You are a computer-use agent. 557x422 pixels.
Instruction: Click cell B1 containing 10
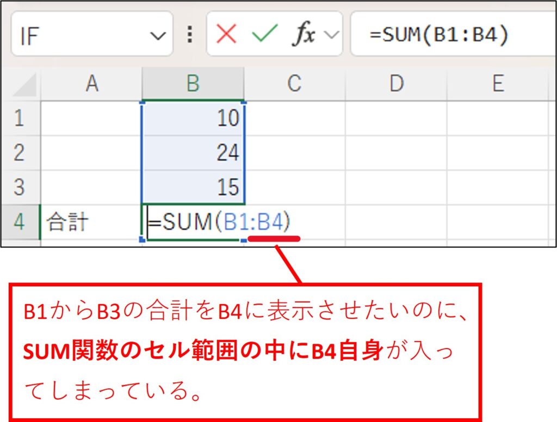coord(193,118)
